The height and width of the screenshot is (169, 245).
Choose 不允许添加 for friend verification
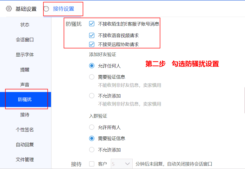click(x=92, y=95)
